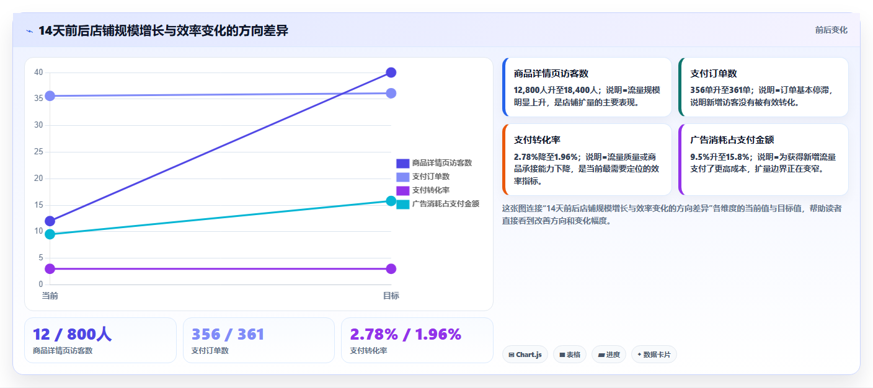Click the 356 / 361 stat card
The height and width of the screenshot is (388, 873).
[259, 340]
